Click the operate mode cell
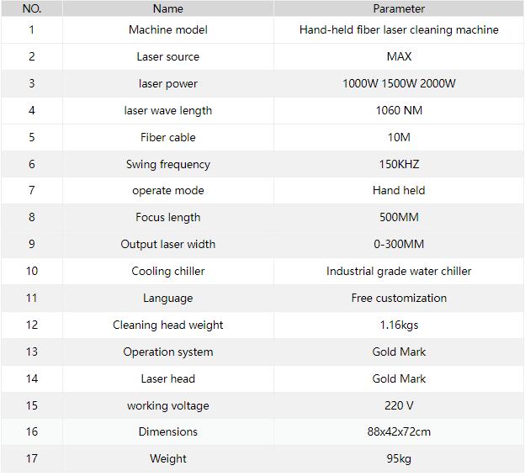 [x=168, y=190]
